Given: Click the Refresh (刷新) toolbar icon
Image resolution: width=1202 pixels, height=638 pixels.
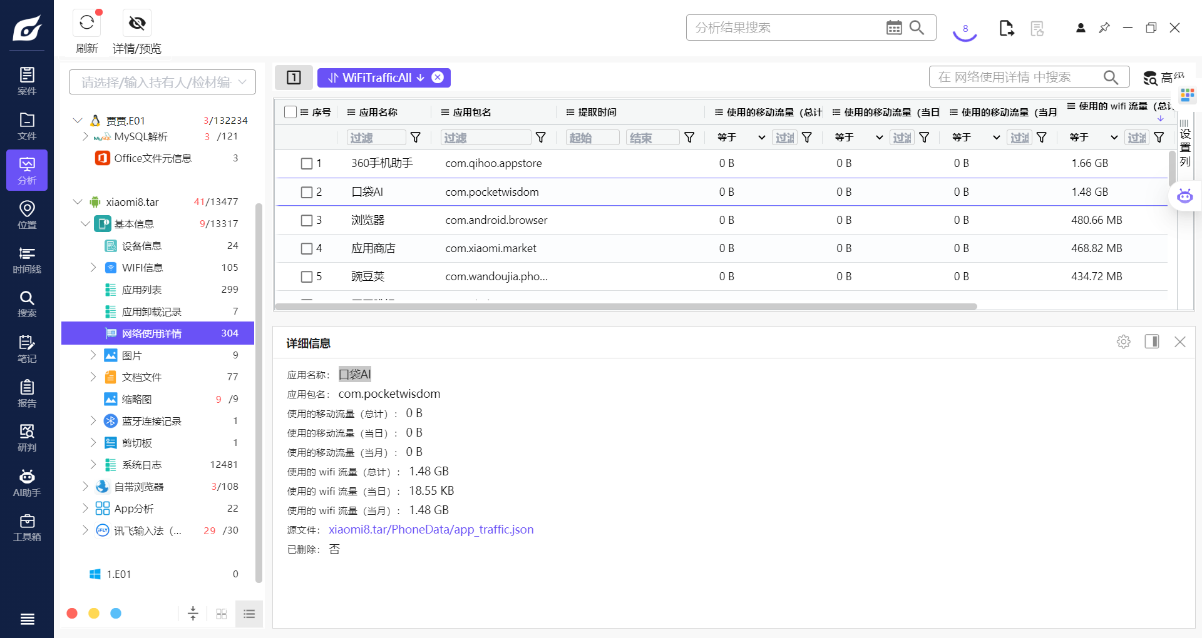Looking at the screenshot, I should click(87, 23).
